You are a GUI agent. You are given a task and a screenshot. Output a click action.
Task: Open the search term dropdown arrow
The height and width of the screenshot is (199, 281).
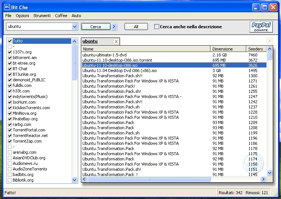point(75,27)
